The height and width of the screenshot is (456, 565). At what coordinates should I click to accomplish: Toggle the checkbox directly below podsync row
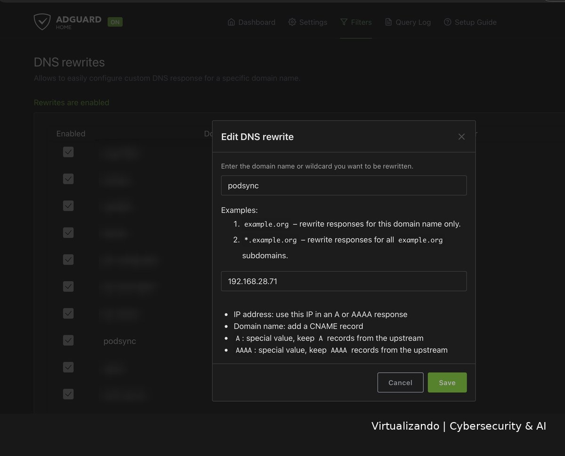point(68,367)
